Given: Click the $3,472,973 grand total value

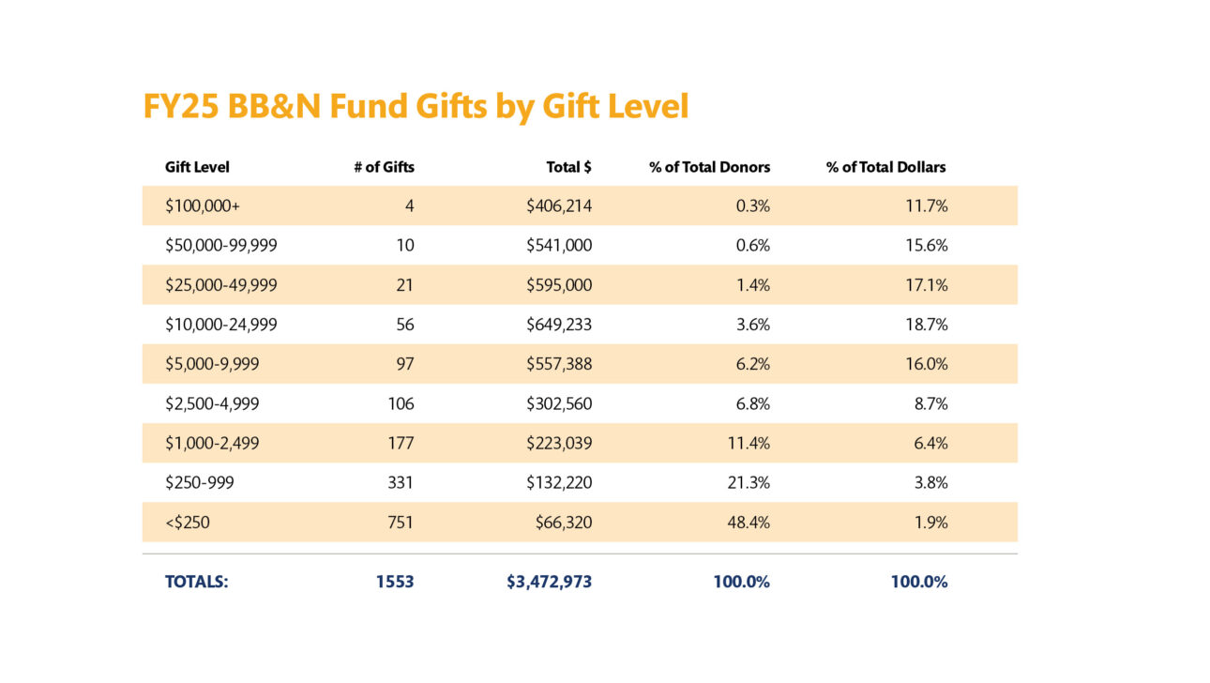Looking at the screenshot, I should pos(550,582).
